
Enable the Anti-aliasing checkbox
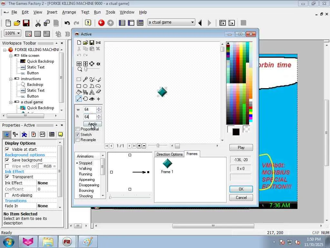[7, 195]
